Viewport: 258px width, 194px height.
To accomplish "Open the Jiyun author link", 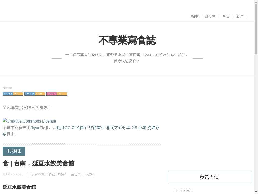I will pyautogui.click(x=36, y=128).
